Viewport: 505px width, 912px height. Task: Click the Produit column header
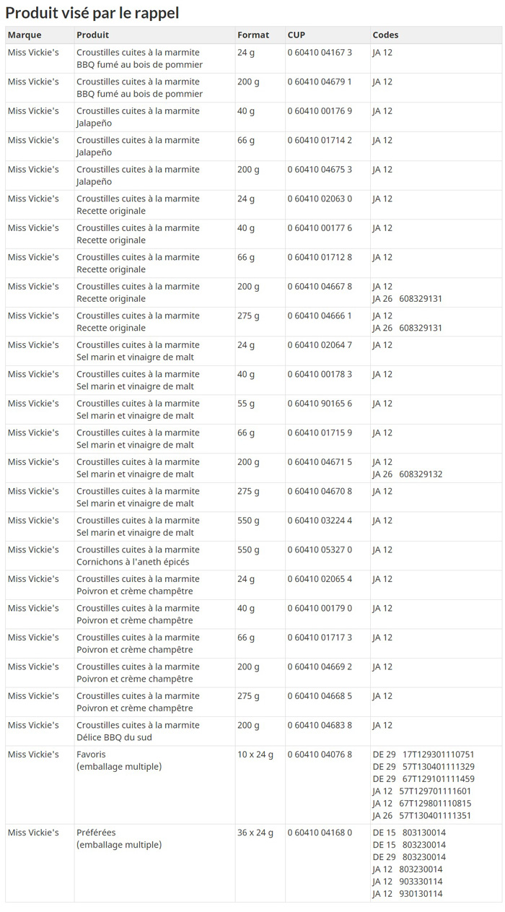[x=93, y=35]
